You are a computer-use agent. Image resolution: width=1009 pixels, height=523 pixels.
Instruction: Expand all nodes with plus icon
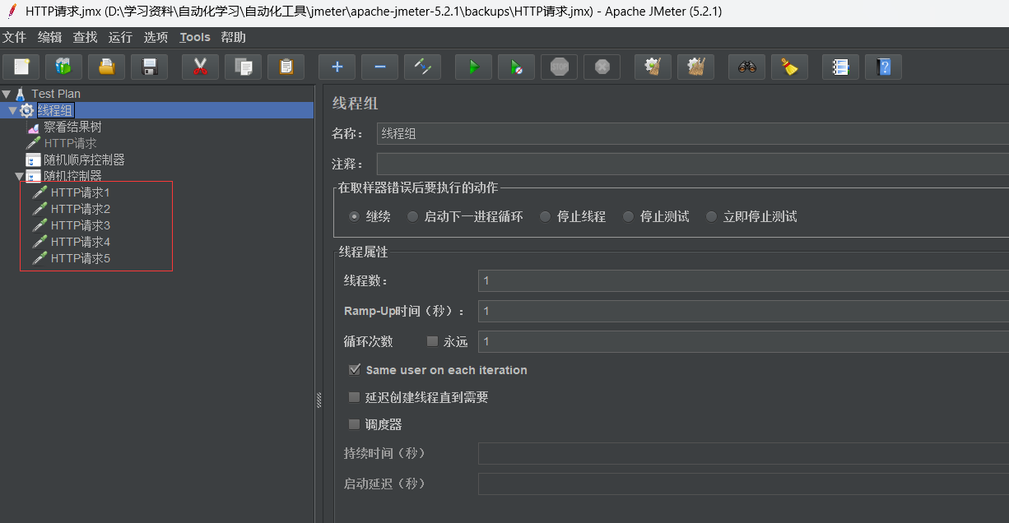pyautogui.click(x=337, y=67)
